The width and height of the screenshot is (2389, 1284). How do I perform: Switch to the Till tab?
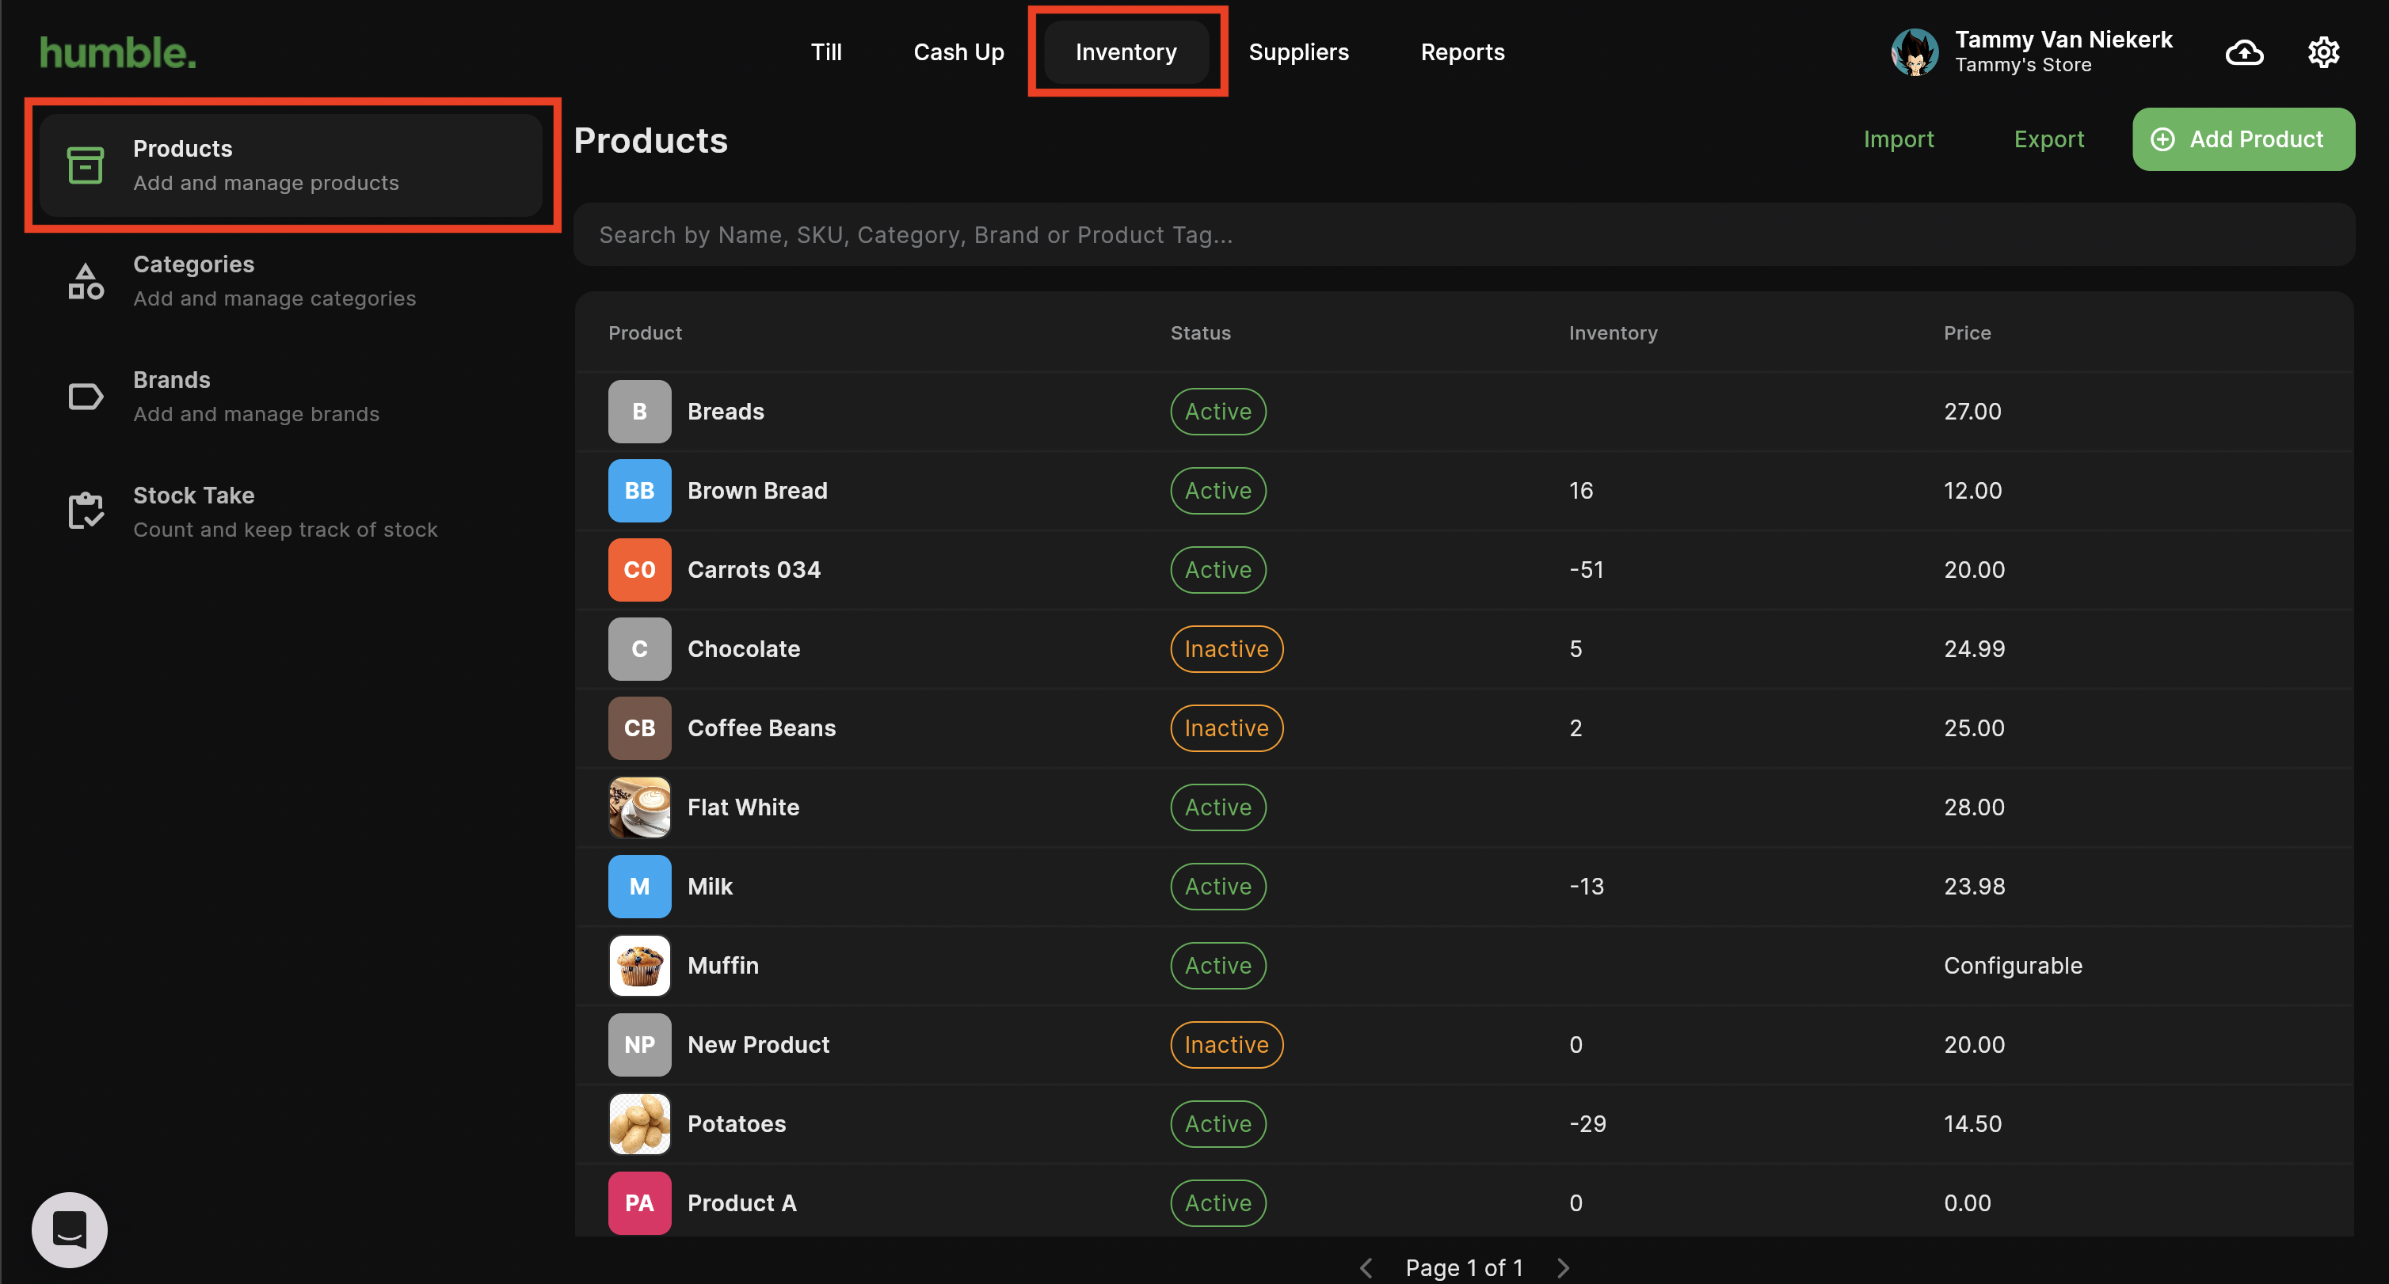point(825,53)
